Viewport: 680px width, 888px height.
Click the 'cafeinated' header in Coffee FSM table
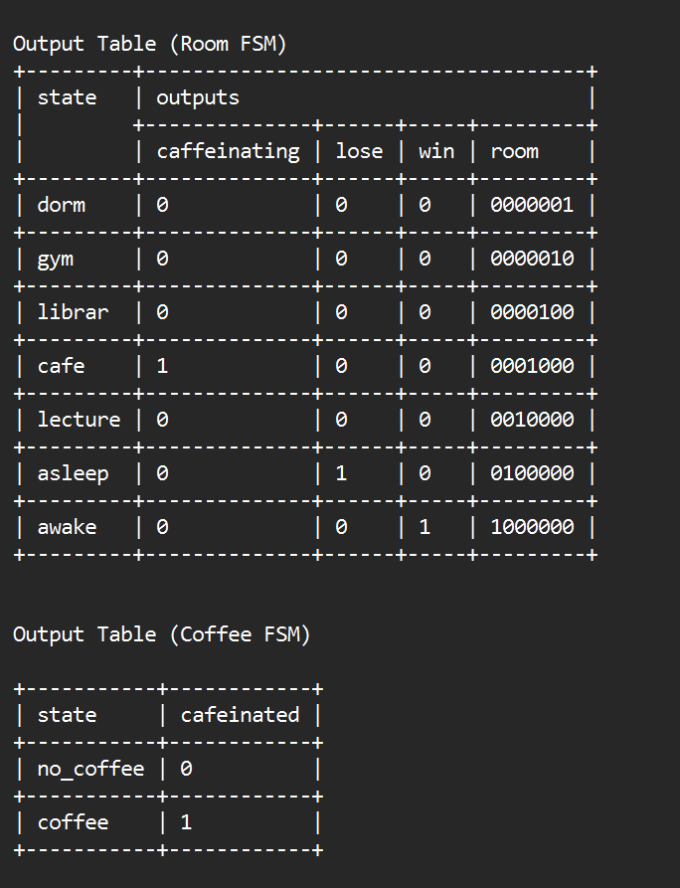(240, 715)
